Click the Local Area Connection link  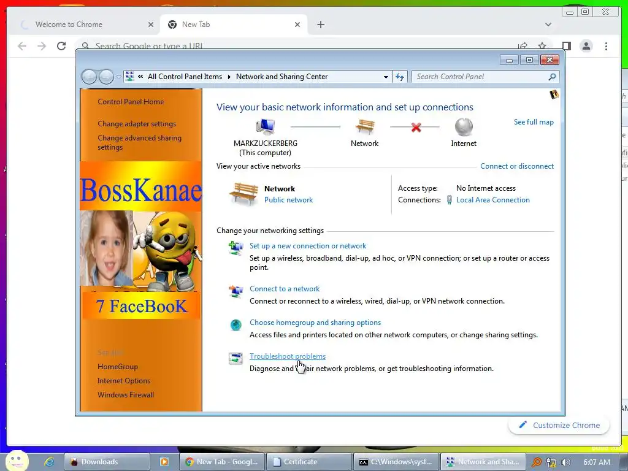(x=492, y=200)
